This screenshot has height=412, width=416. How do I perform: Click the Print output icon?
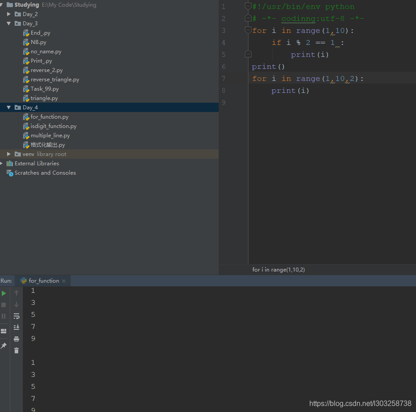[x=16, y=339]
